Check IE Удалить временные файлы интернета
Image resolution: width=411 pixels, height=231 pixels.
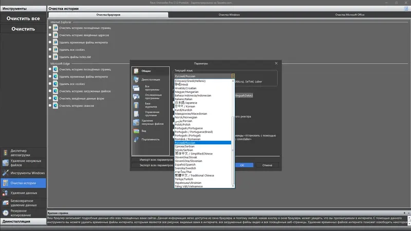(x=50, y=42)
